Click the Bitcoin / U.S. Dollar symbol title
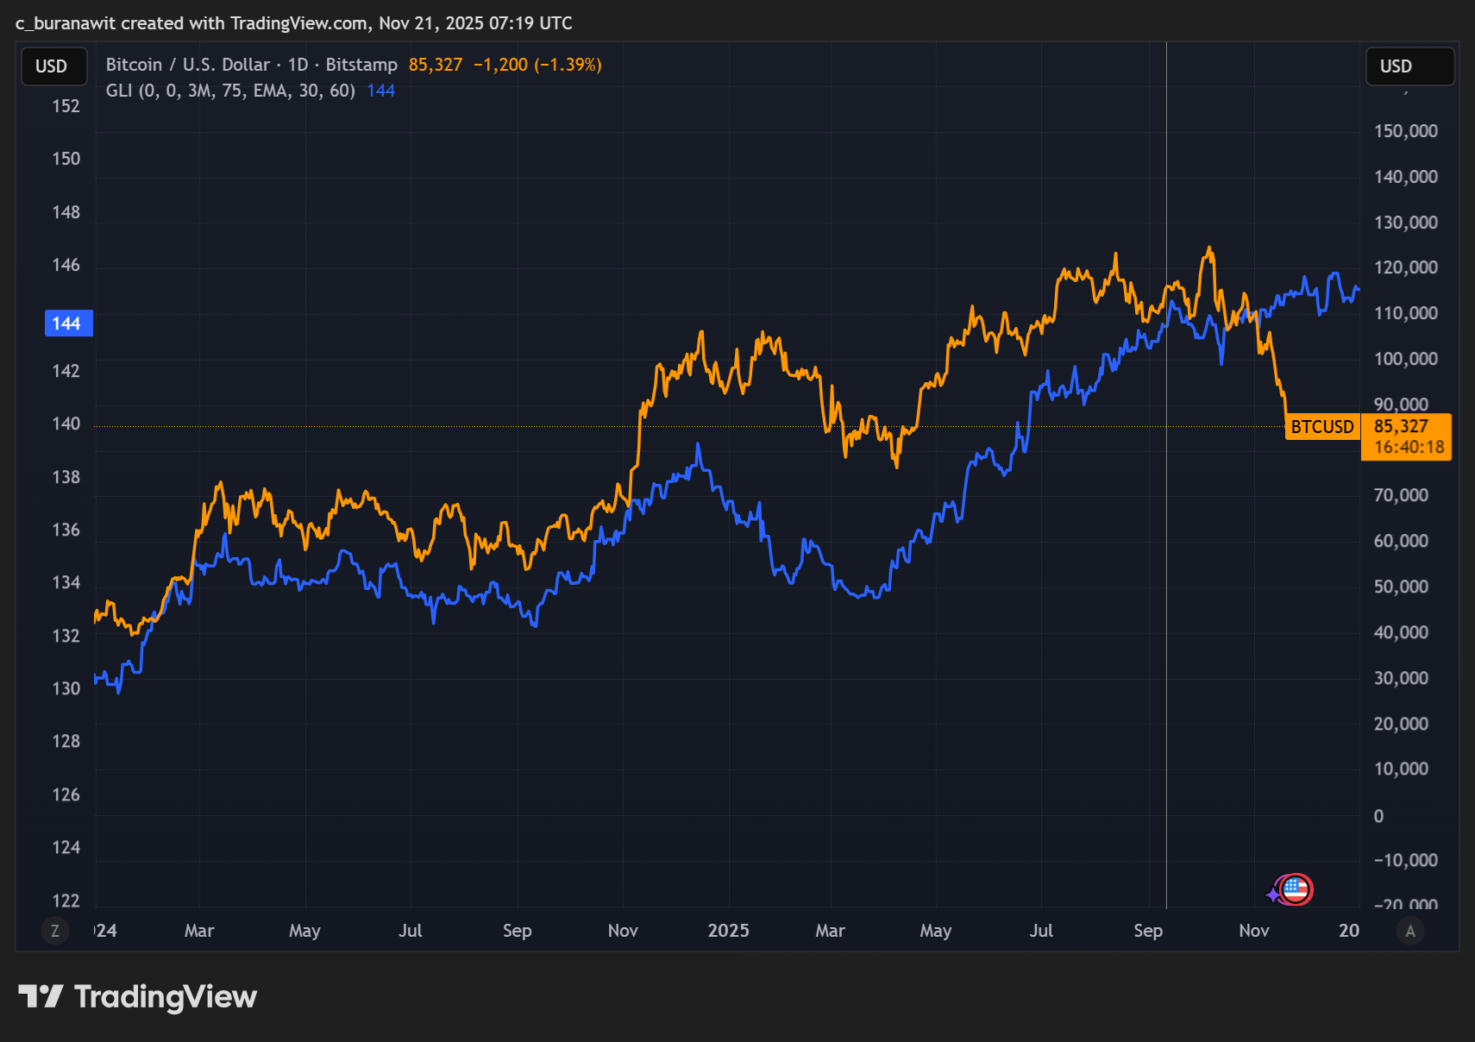1475x1042 pixels. (187, 65)
